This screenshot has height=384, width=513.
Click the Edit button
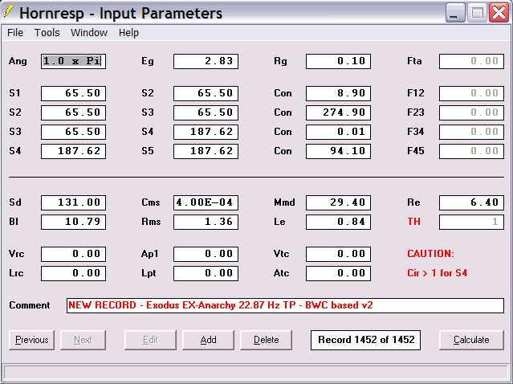pyautogui.click(x=150, y=340)
